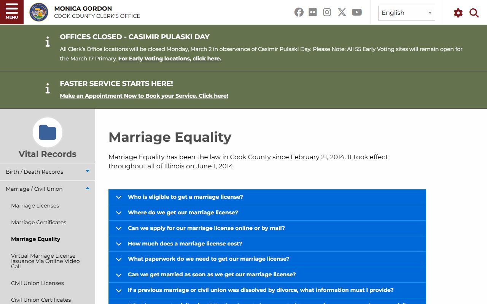The width and height of the screenshot is (487, 304).
Task: Click the Vital Records folder icon
Action: pyautogui.click(x=48, y=133)
